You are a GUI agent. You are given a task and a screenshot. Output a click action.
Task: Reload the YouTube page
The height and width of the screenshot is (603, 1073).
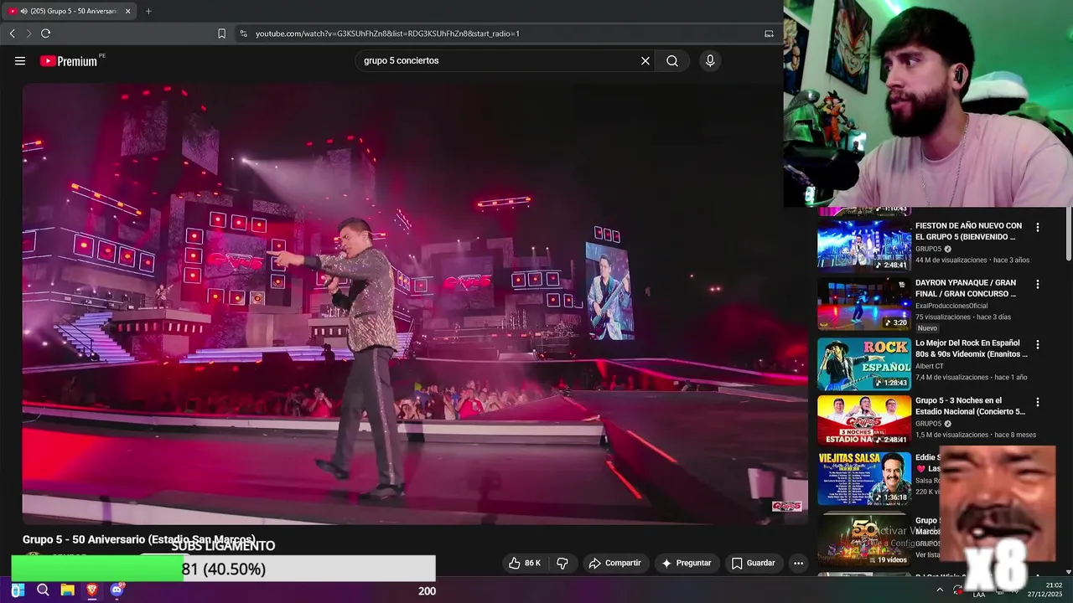click(x=45, y=33)
